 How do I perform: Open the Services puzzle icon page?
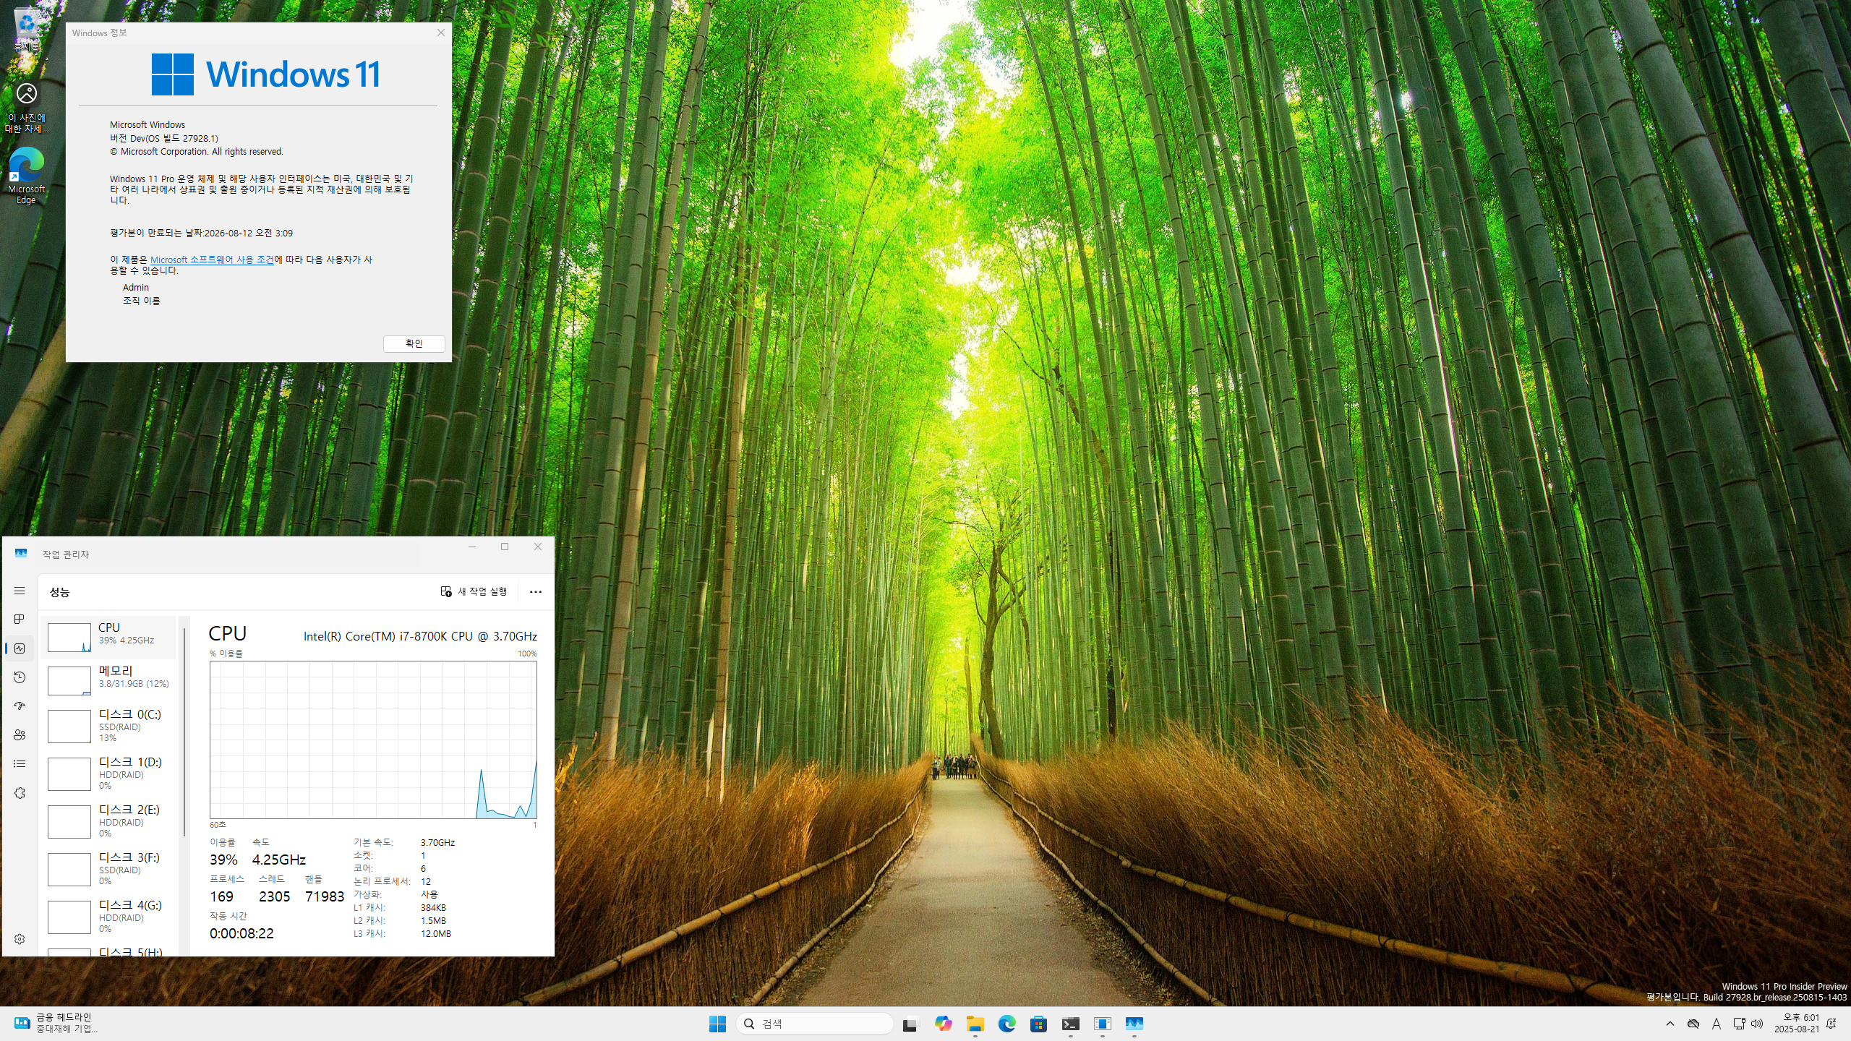pos(20,793)
